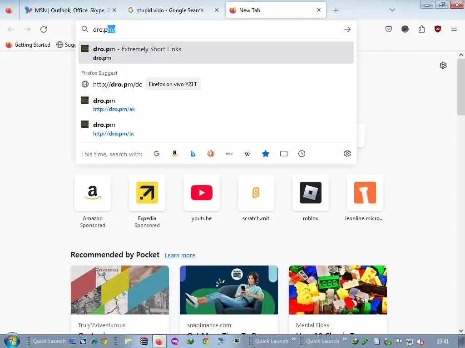
Task: Search this time with Wikipedia icon
Action: point(247,154)
